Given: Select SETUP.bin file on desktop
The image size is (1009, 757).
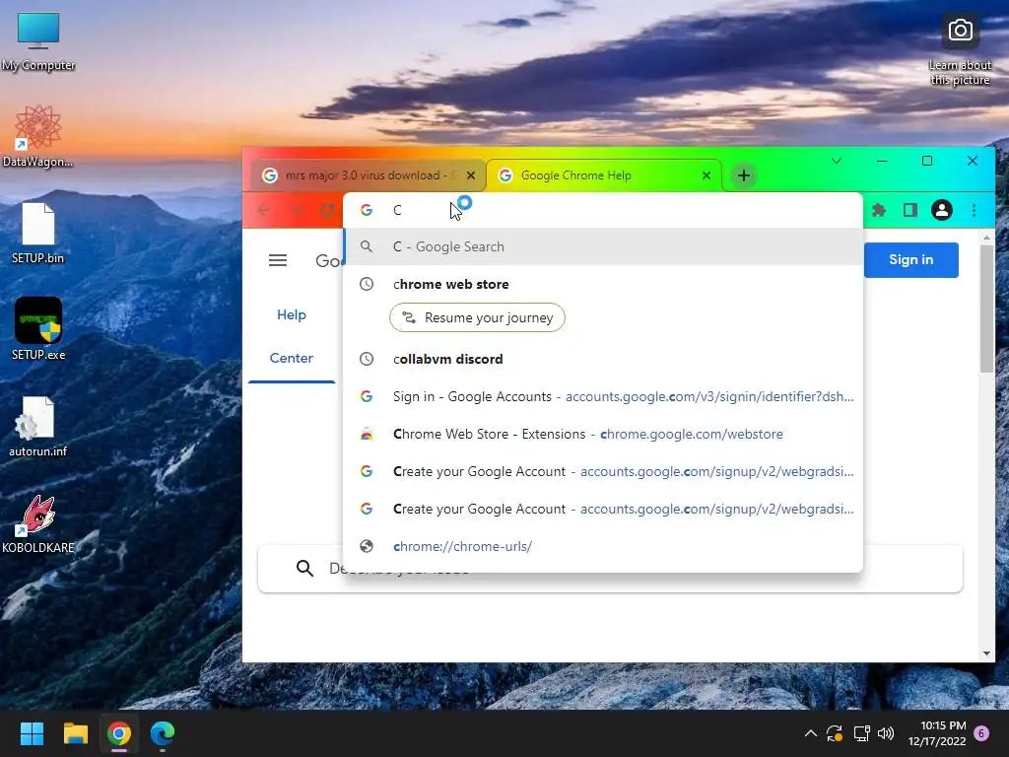Looking at the screenshot, I should pos(38,233).
